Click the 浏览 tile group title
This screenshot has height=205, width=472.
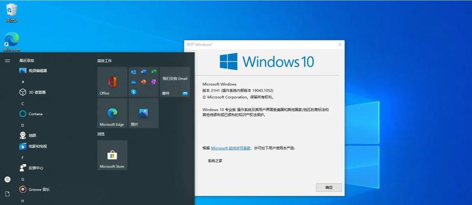(x=101, y=134)
